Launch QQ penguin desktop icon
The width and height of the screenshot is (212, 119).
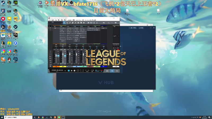pyautogui.click(x=9, y=60)
